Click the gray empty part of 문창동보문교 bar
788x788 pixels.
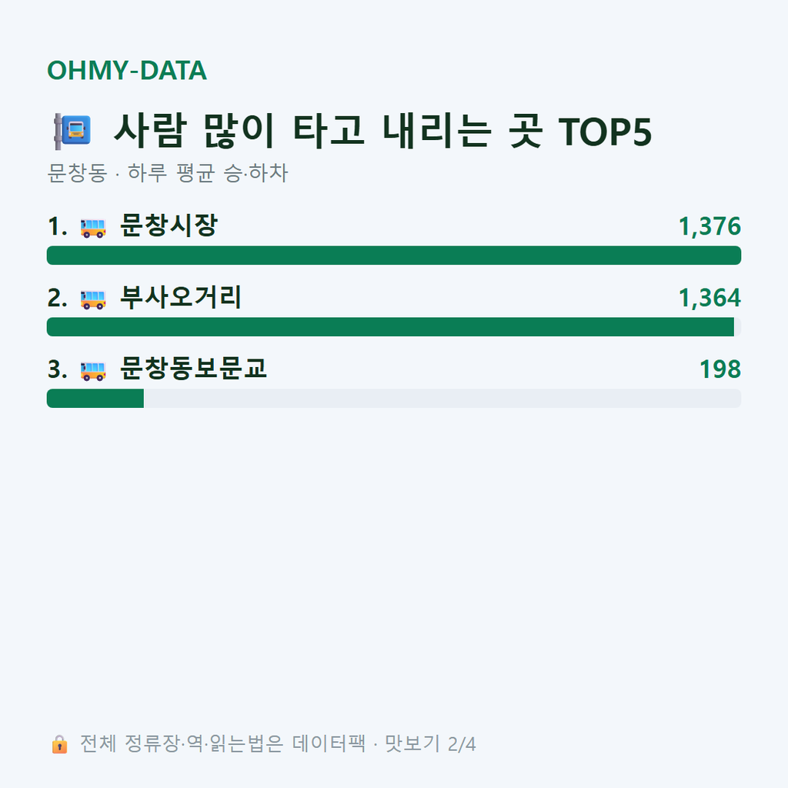point(442,399)
